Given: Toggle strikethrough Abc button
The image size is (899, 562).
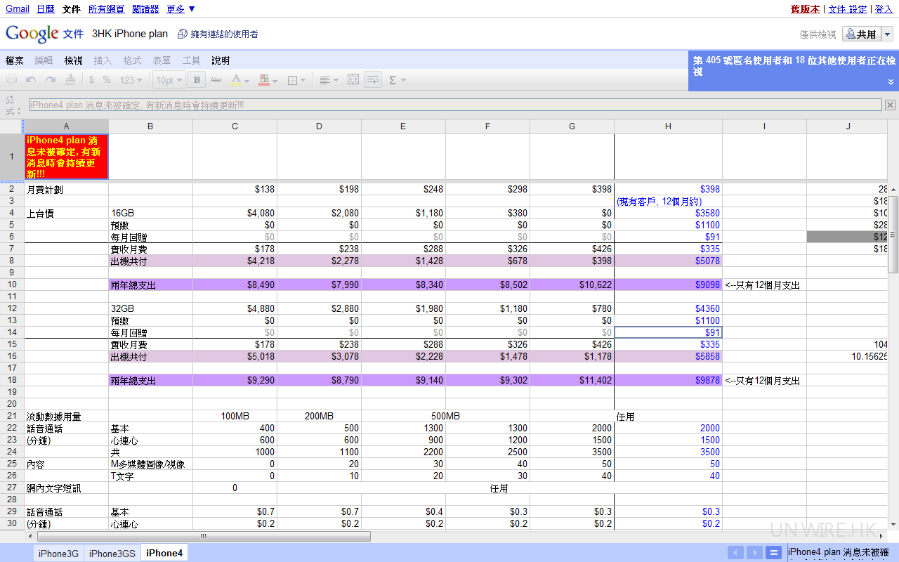Looking at the screenshot, I should [x=216, y=80].
